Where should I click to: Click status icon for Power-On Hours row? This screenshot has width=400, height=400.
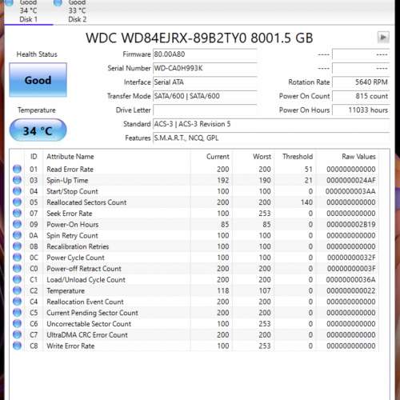[17, 224]
